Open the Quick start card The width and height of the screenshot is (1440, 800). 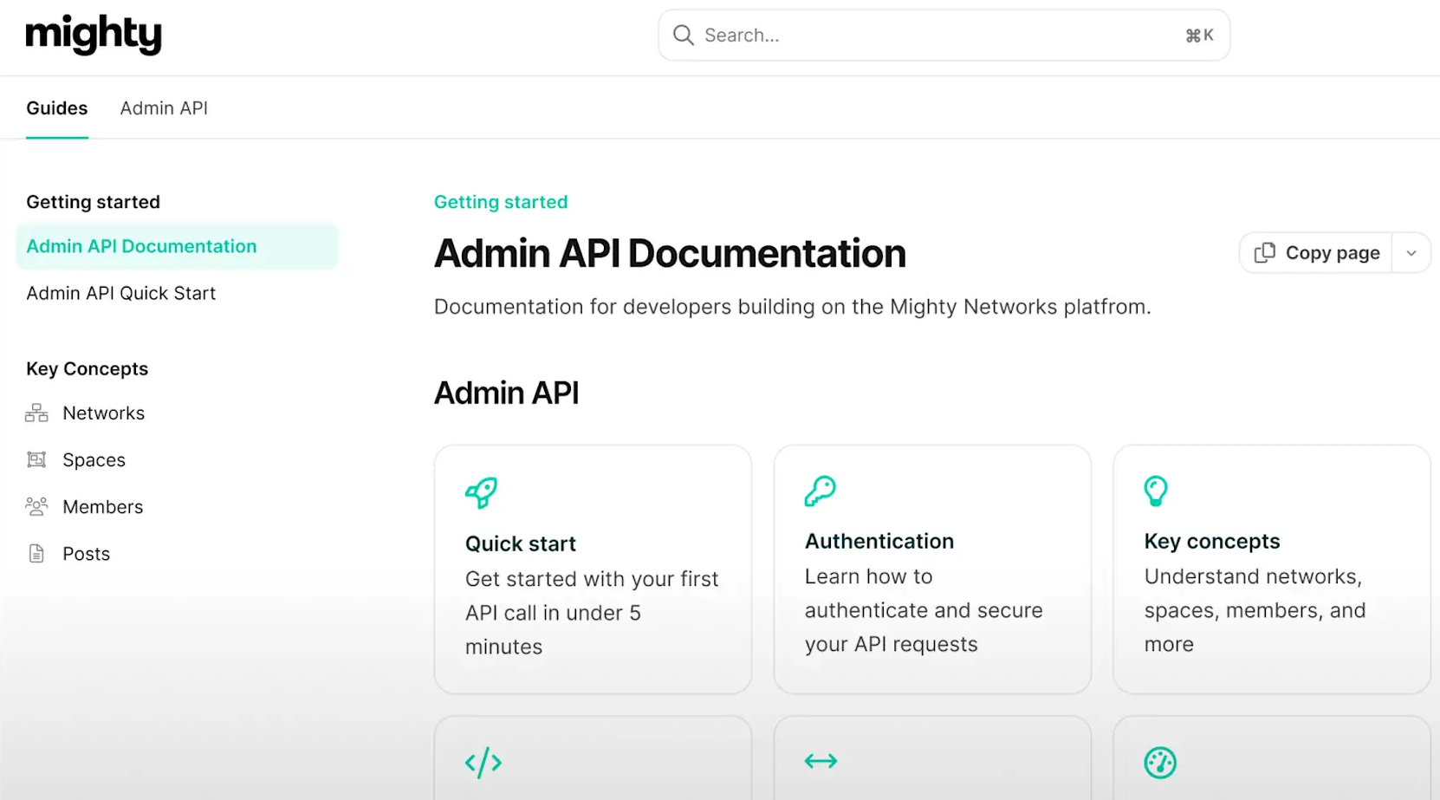(x=593, y=569)
